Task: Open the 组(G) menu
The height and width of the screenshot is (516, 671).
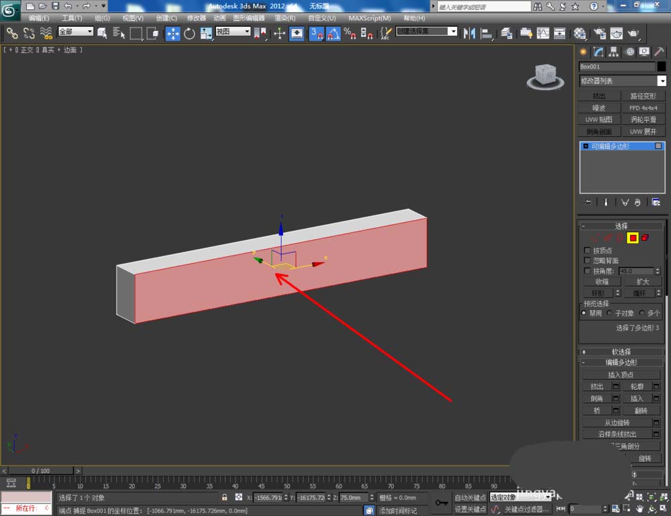Action: coord(102,18)
